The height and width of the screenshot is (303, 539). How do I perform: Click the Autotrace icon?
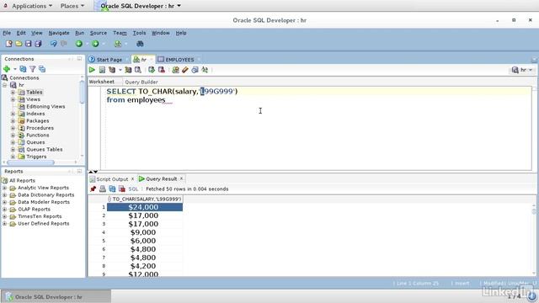point(128,70)
